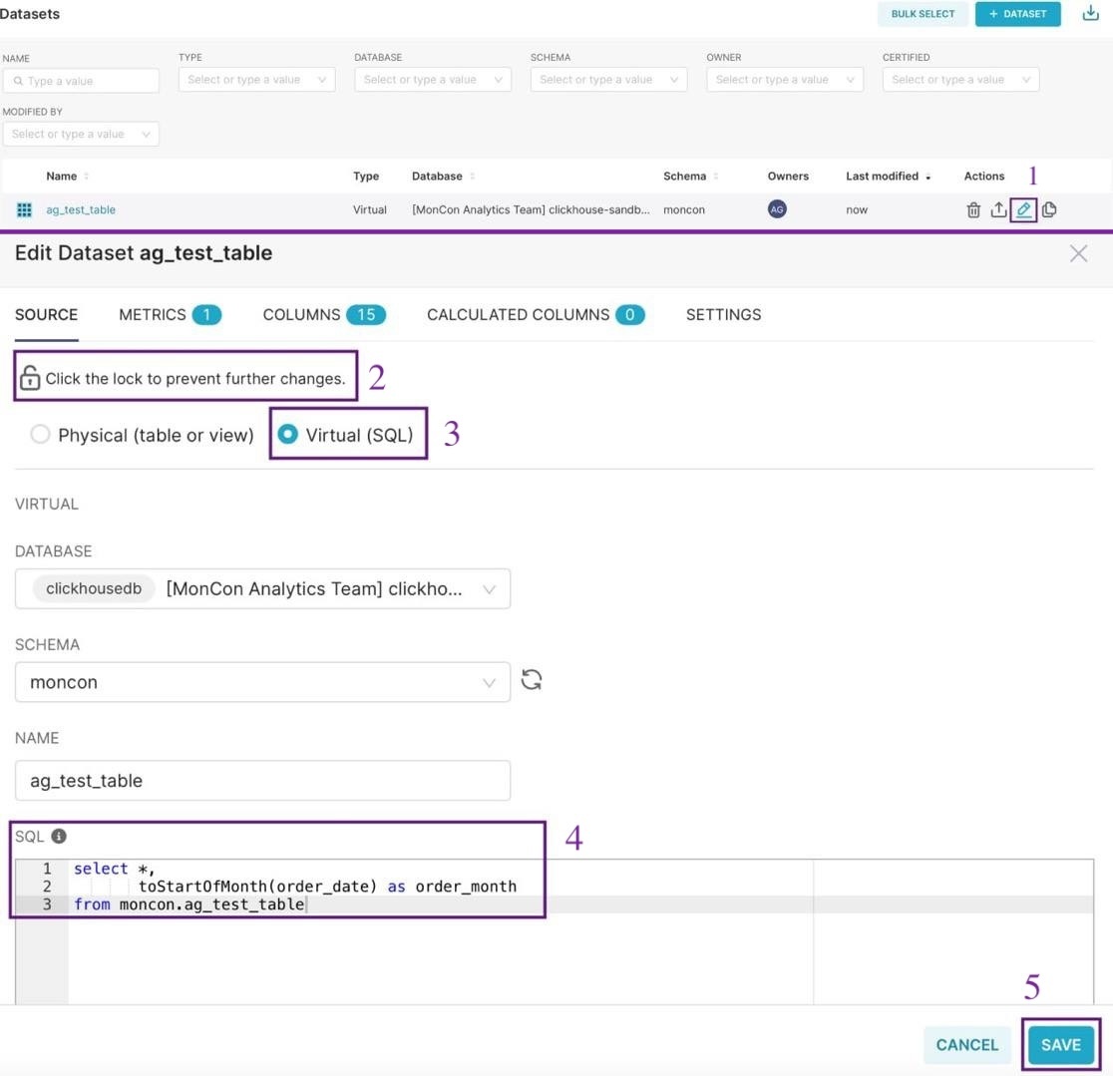Open the SCHEMA moncon dropdown
The image size is (1113, 1076).
pyautogui.click(x=262, y=683)
